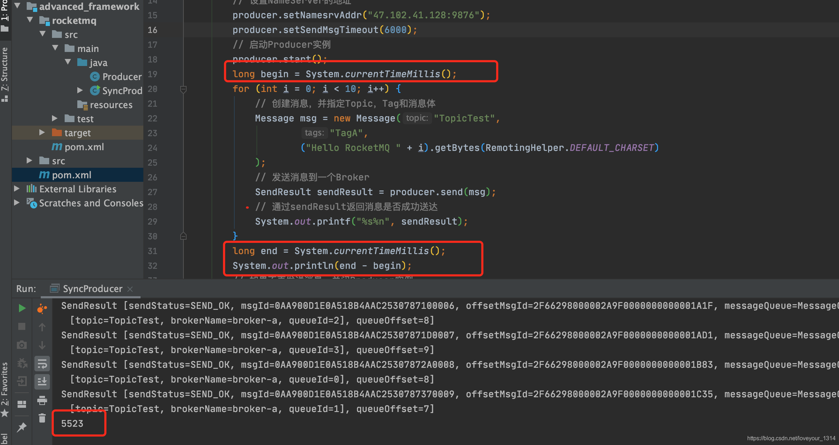
Task: Select the Producer class file
Action: click(x=116, y=77)
